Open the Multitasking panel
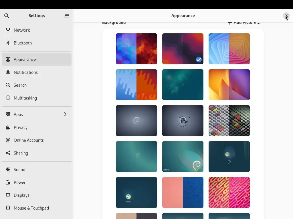 point(37,98)
